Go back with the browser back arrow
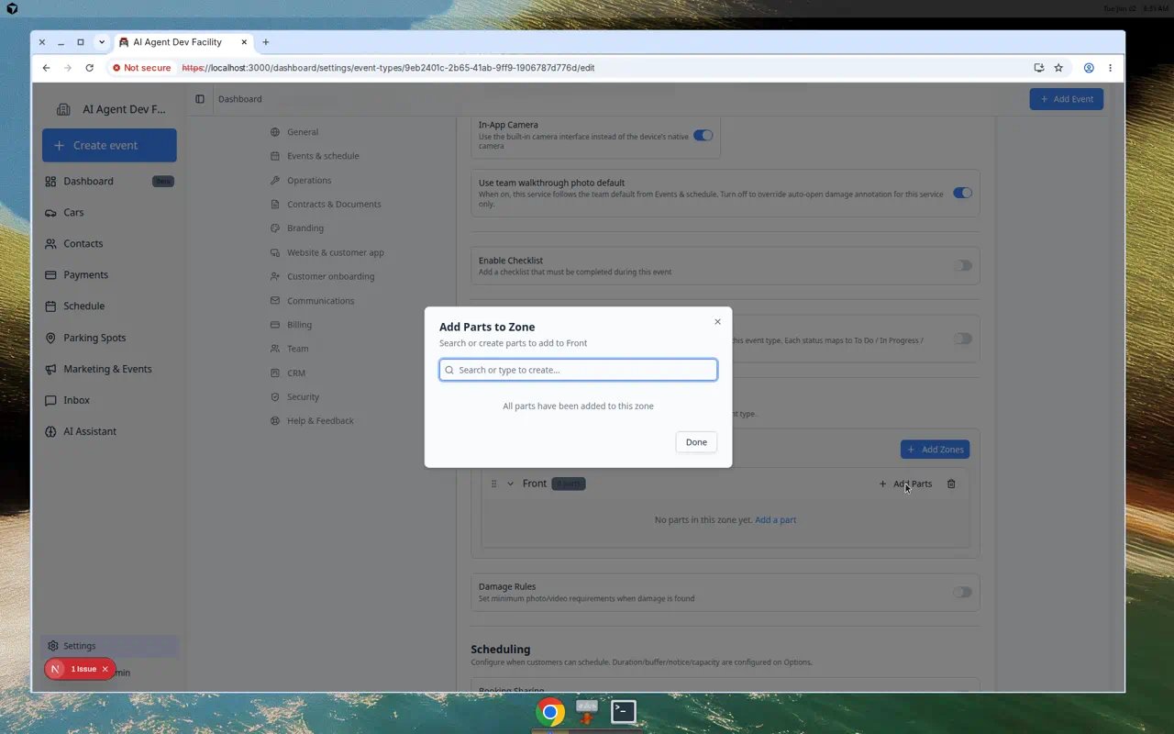Image resolution: width=1174 pixels, height=734 pixels. click(x=46, y=68)
